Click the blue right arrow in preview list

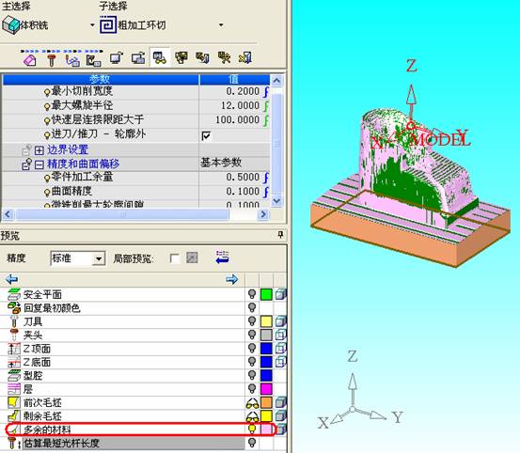click(232, 279)
